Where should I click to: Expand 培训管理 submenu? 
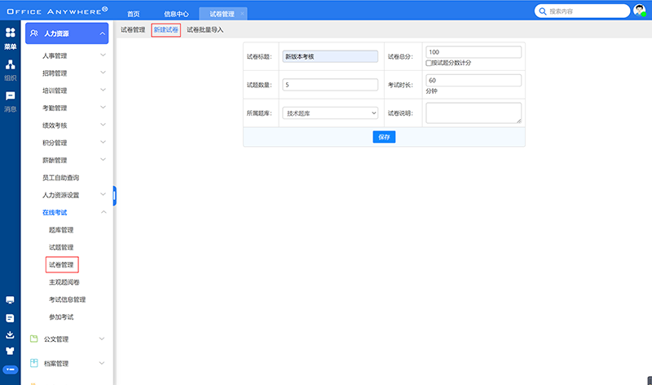103,90
